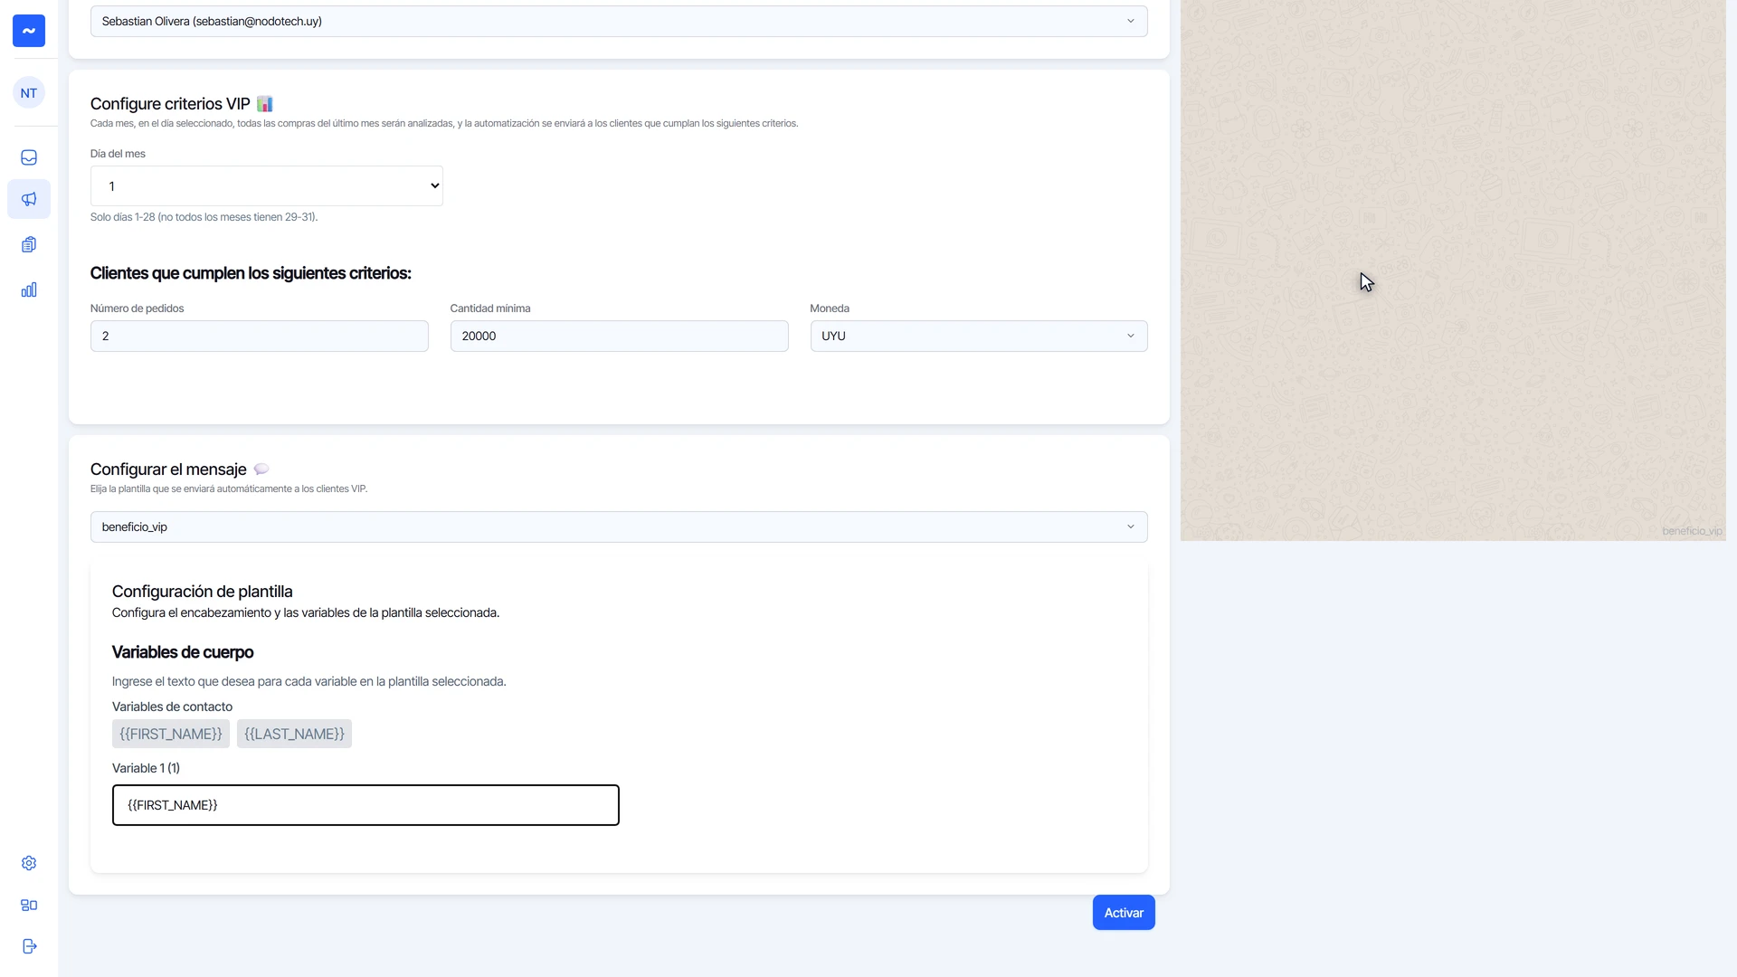Click the Configuración de plantilla title
Screen dimensions: 1737x977
[x=203, y=592]
